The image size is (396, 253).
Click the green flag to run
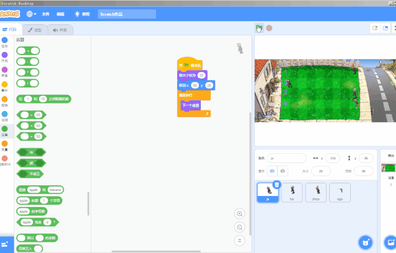(259, 28)
